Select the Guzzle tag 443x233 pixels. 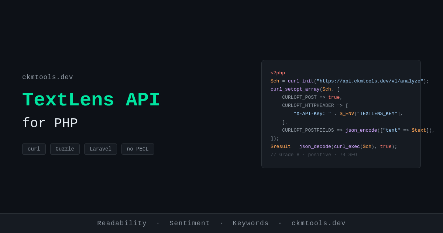[x=65, y=149]
